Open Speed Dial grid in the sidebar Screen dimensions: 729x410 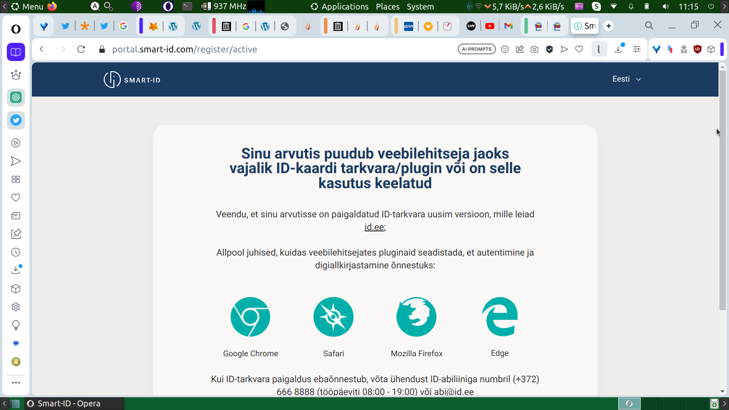(16, 179)
